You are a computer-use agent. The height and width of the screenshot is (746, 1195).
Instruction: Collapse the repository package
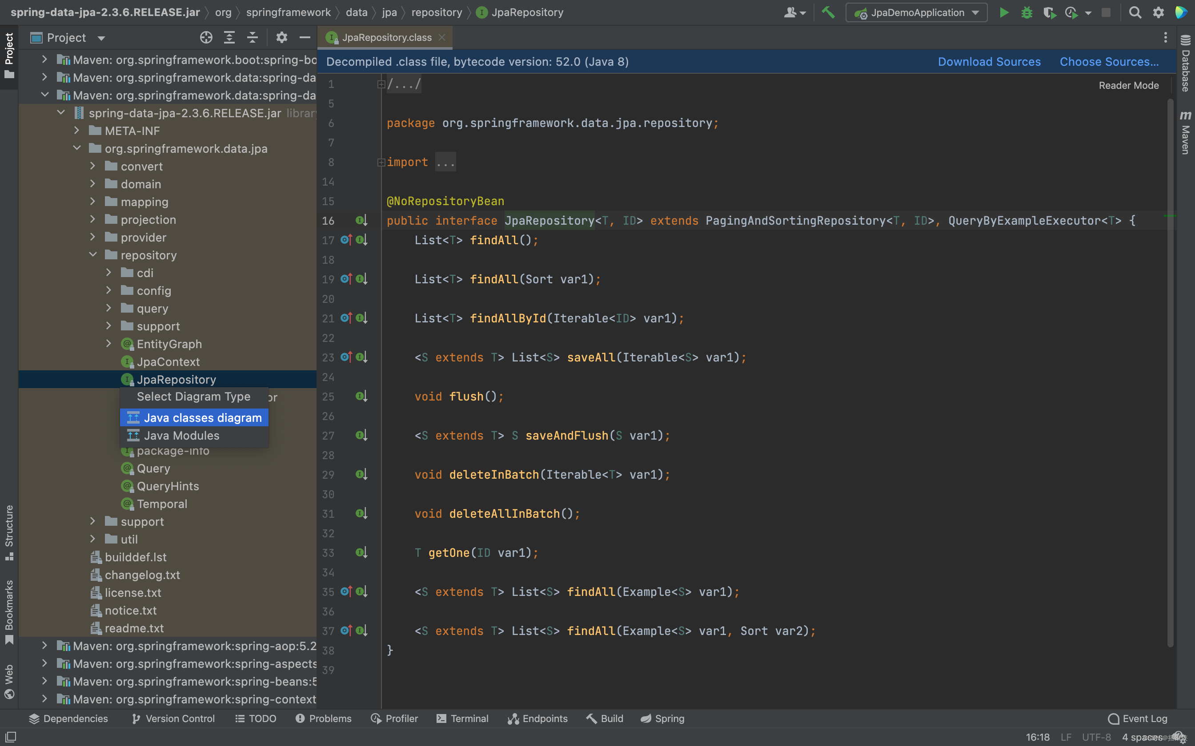(92, 255)
